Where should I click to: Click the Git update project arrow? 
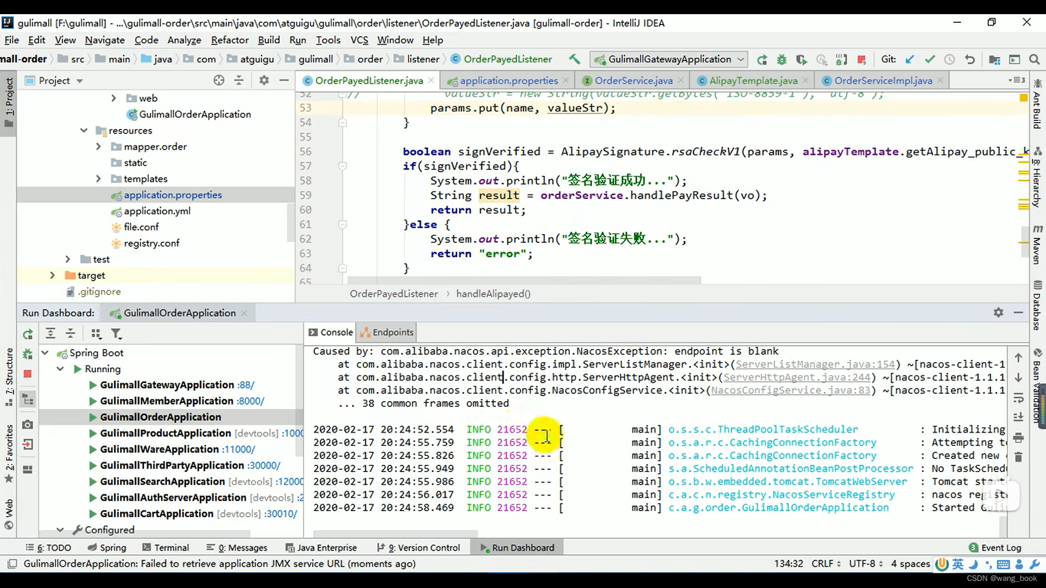tap(909, 59)
